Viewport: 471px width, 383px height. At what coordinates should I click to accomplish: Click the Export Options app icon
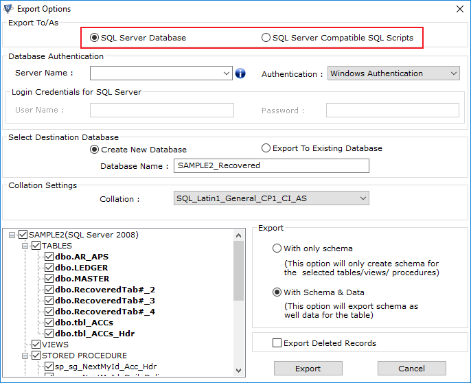(x=8, y=9)
